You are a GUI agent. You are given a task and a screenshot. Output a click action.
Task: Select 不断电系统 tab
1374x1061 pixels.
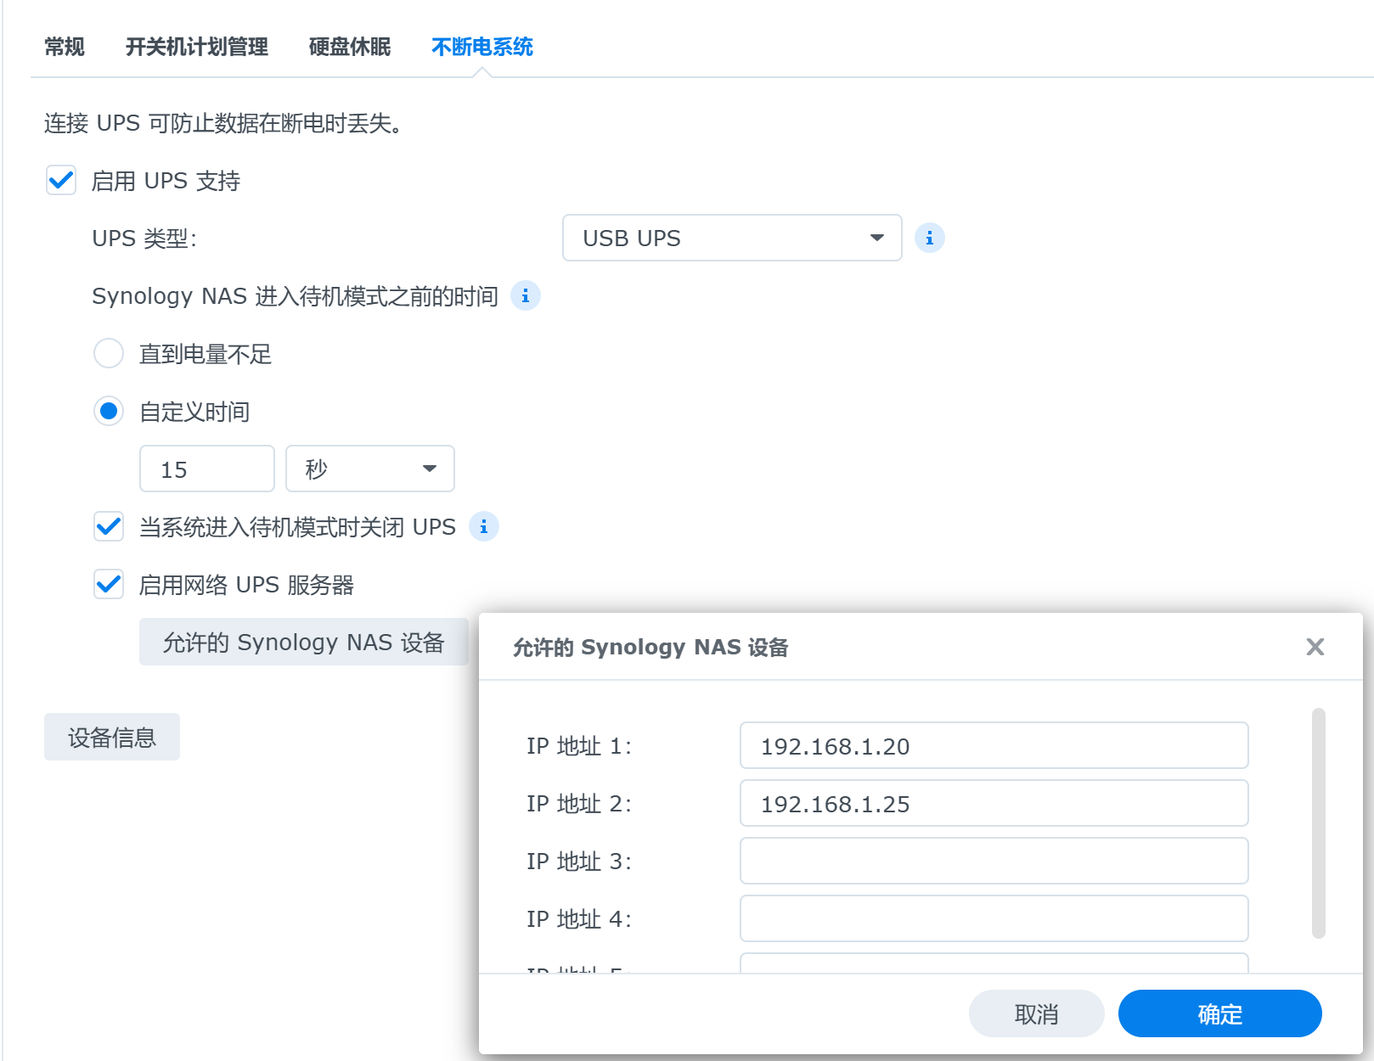482,47
